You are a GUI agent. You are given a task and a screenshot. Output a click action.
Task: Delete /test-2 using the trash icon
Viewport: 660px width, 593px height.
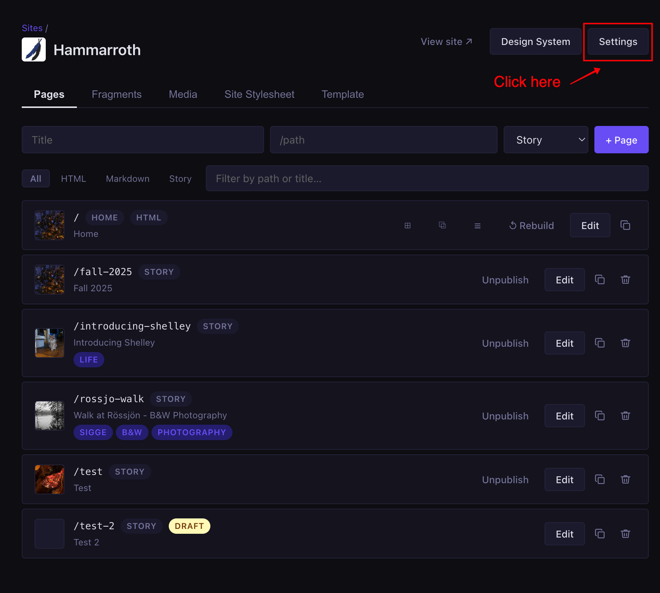(625, 534)
